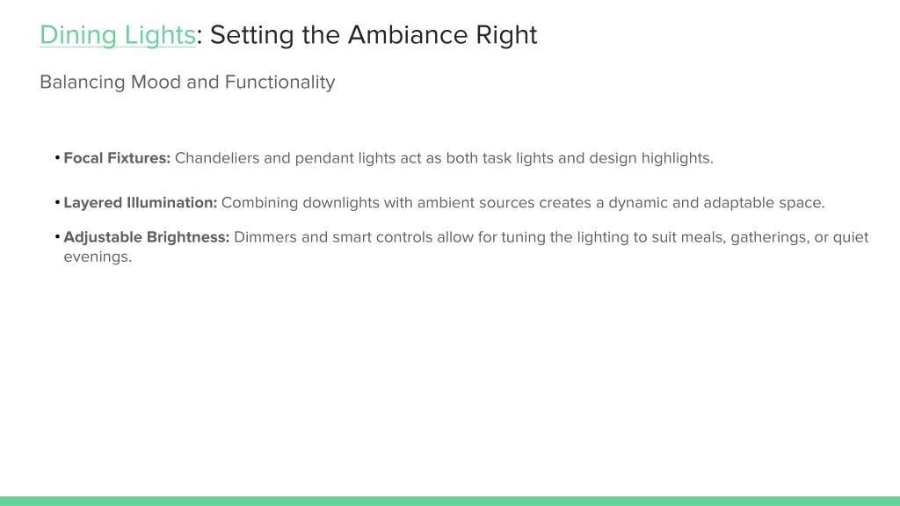Click the bullet dot before Layered Illumination
The width and height of the screenshot is (900, 506).
tap(57, 202)
